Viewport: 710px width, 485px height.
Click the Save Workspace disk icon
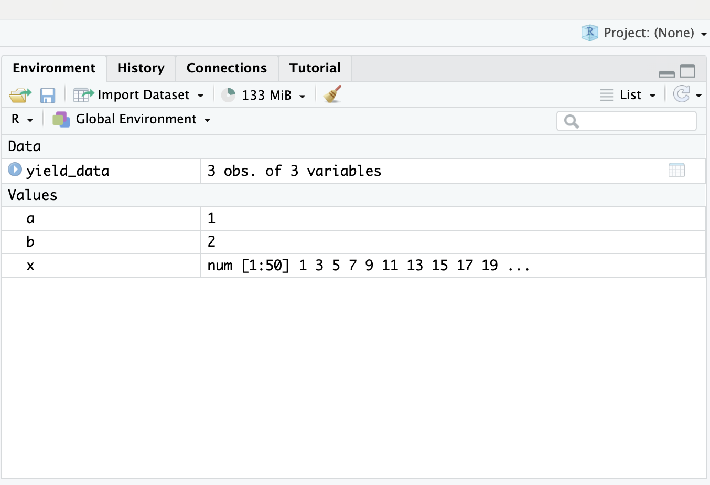point(48,94)
